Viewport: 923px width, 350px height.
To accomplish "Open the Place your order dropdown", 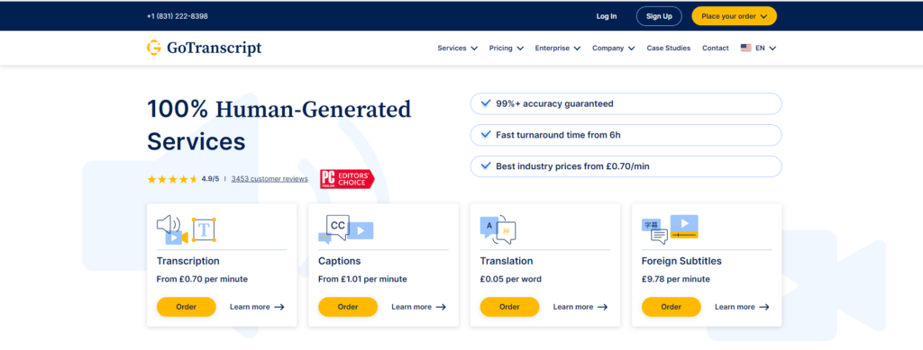I will tap(734, 16).
